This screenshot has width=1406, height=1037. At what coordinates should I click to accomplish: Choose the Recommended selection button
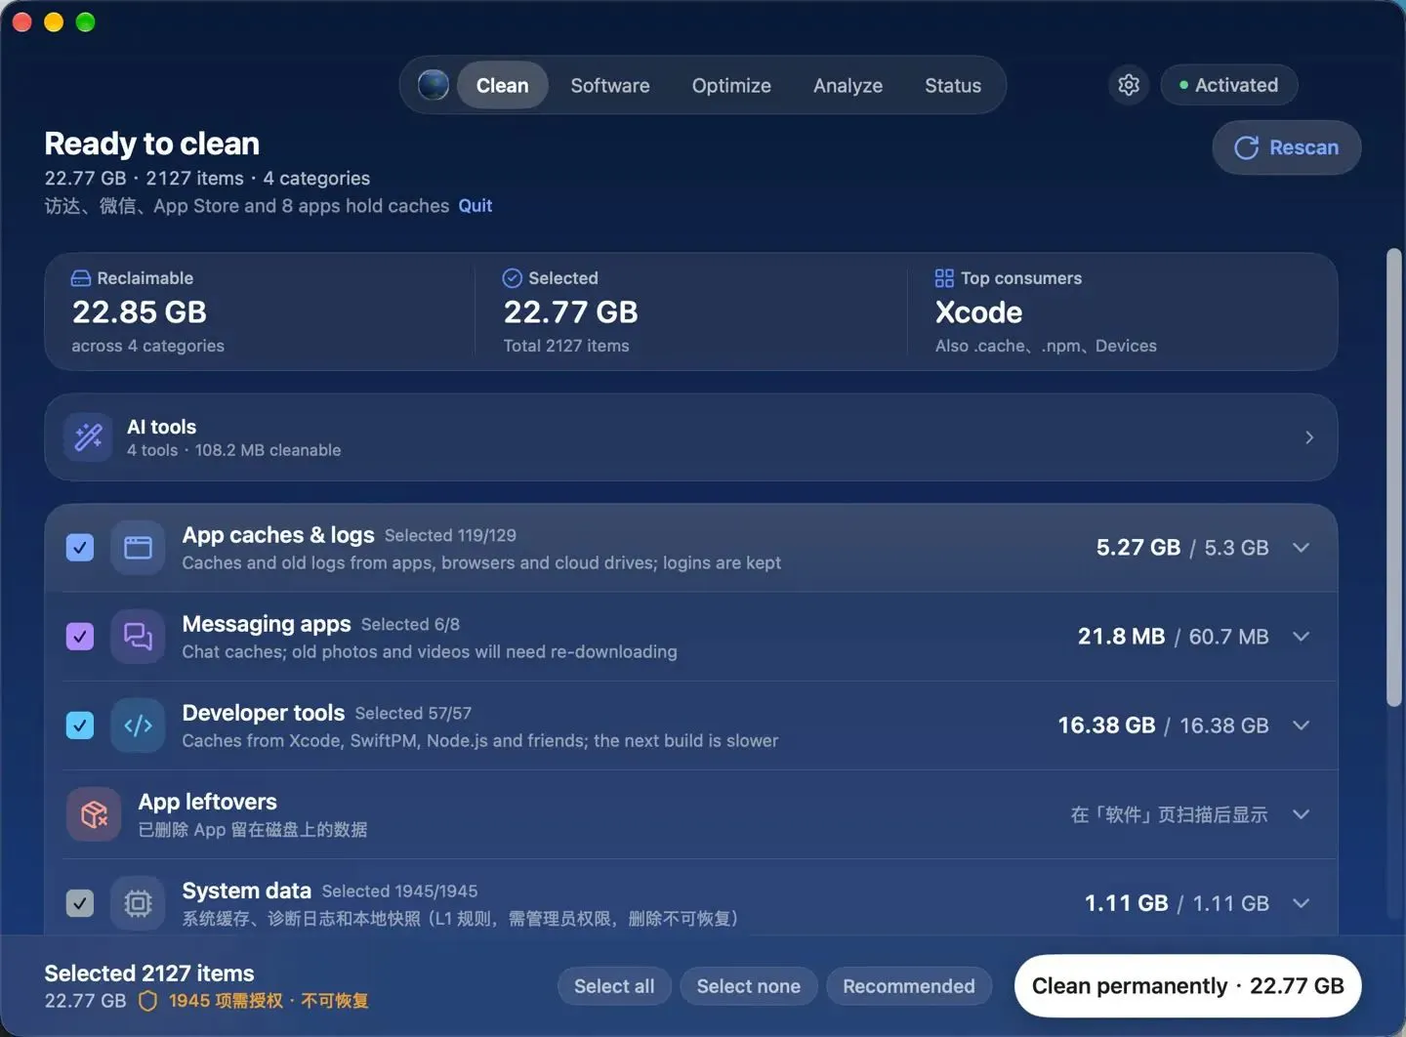909,986
